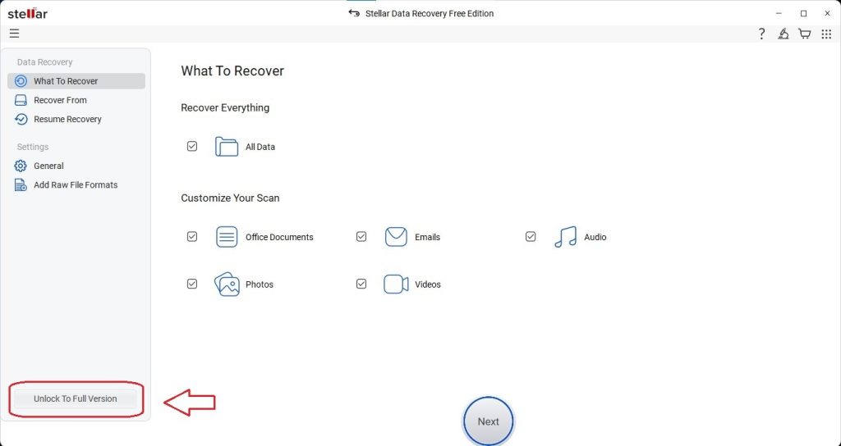Click the General settings gear icon
Viewport: 841px width, 446px height.
[21, 166]
